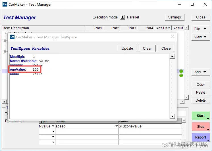This screenshot has height=151, width=212.
Task: Click the Close button in the TestSpace dialog
Action: point(166,49)
